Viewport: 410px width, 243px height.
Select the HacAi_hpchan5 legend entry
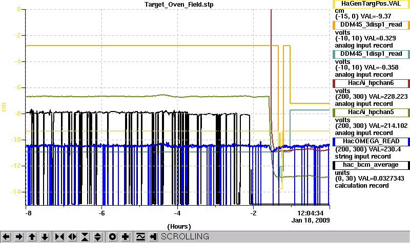coord(371,113)
